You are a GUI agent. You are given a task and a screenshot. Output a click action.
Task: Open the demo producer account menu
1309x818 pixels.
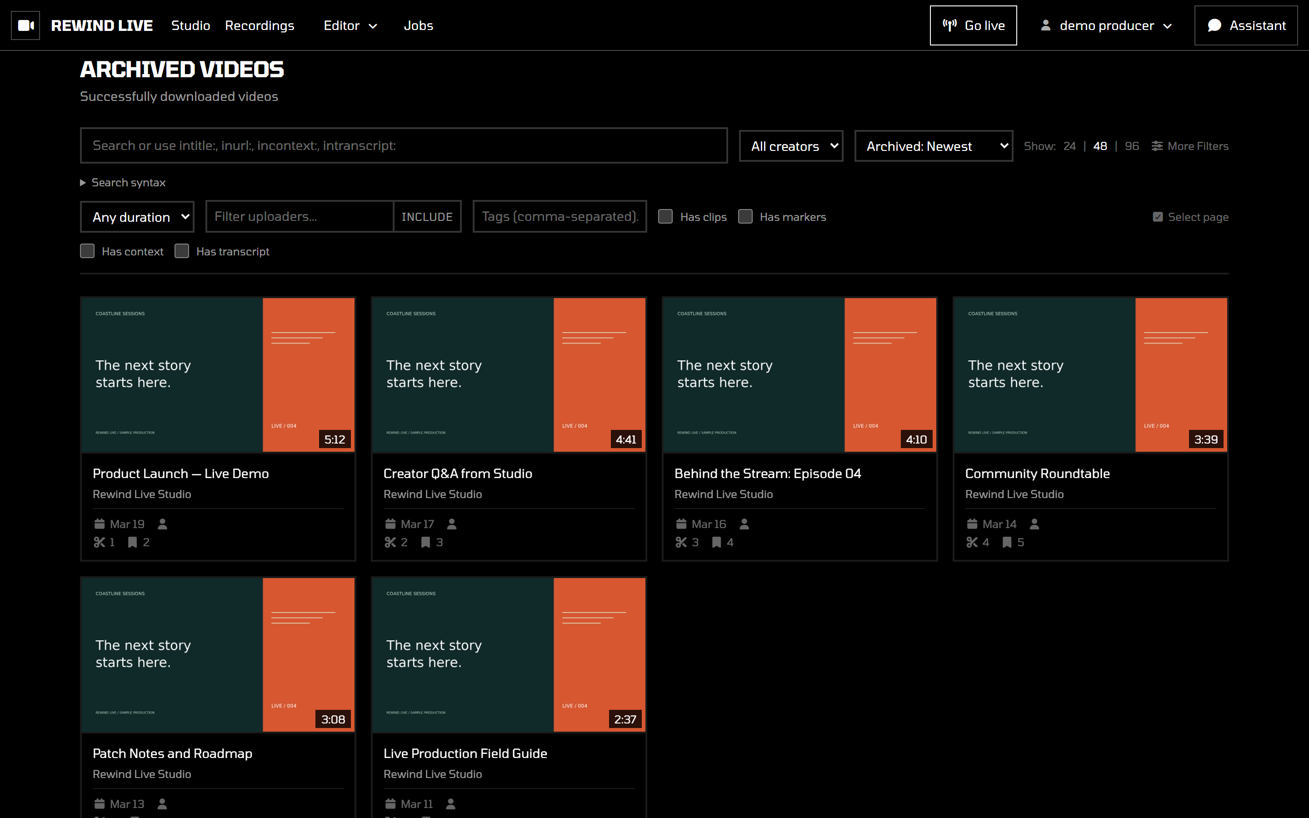[x=1106, y=25]
